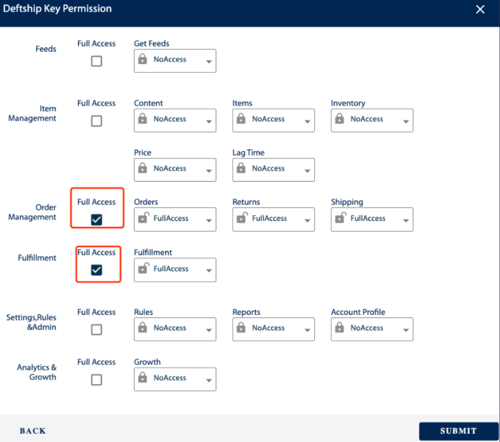500x442 pixels.
Task: Click the Analytics & Growth section label
Action: click(x=37, y=372)
